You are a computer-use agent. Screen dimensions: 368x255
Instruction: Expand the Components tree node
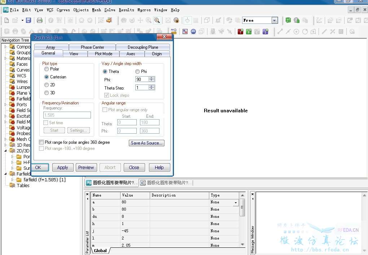[6, 47]
